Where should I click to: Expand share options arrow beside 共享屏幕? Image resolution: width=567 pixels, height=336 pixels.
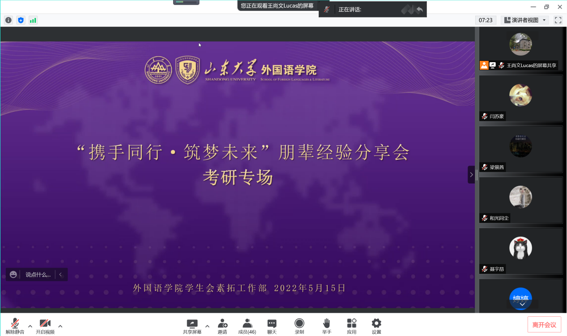[207, 326]
